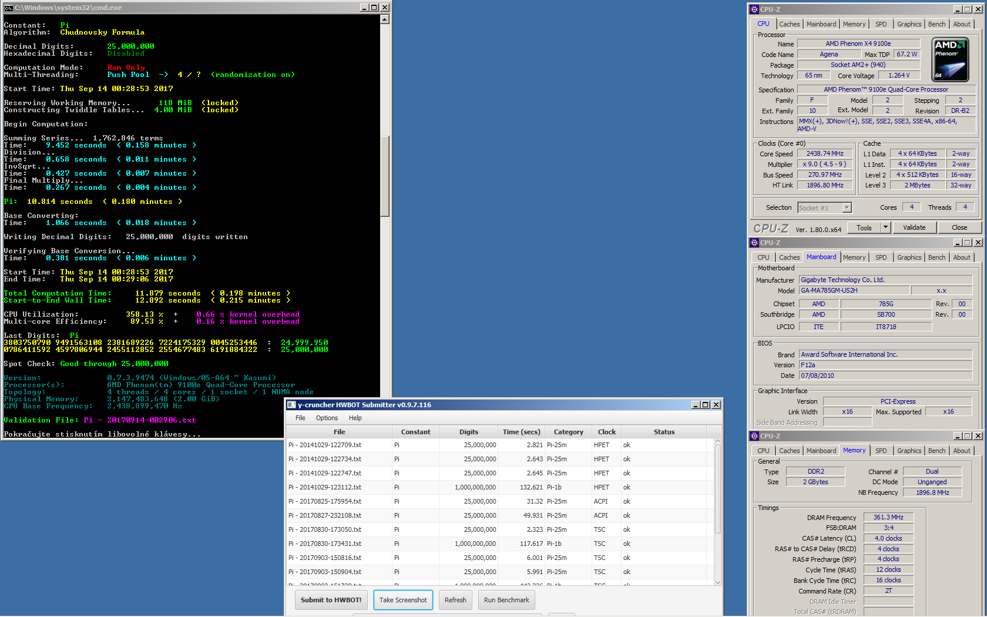Image resolution: width=987 pixels, height=617 pixels.
Task: Select row Pi - 20141029-122709.txt
Action: (500, 445)
